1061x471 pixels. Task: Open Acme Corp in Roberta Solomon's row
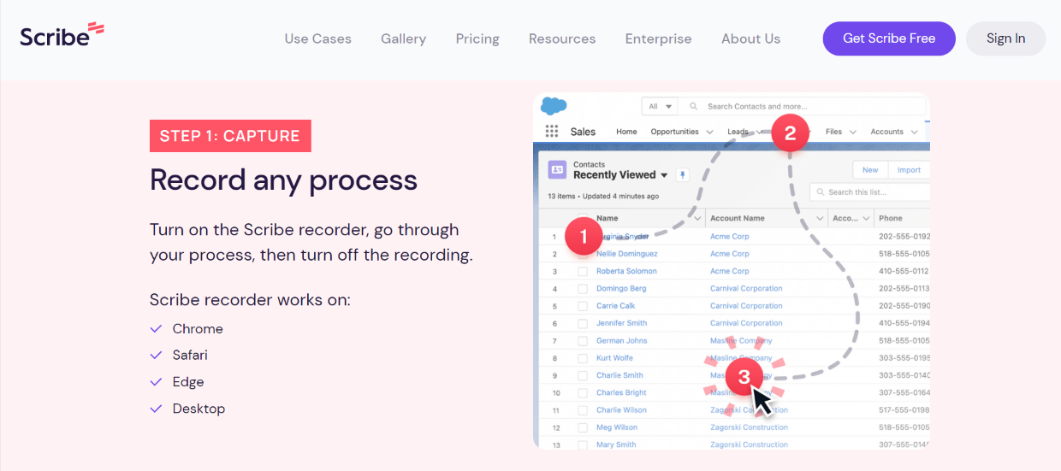coord(730,271)
